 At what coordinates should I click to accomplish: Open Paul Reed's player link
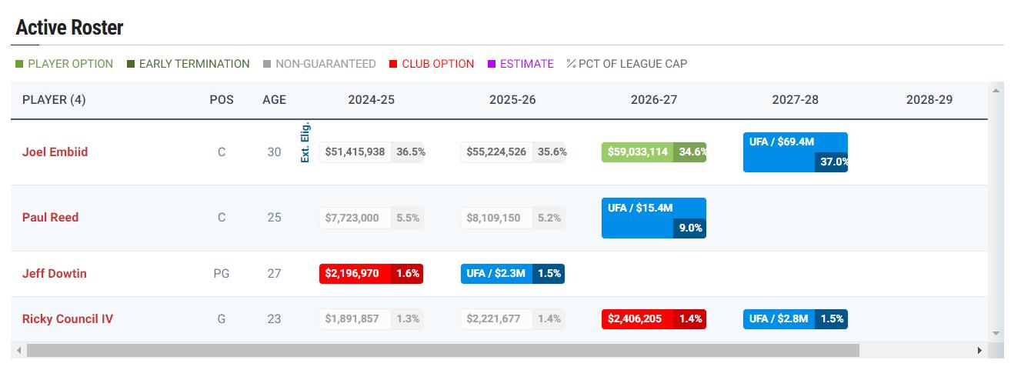tap(50, 218)
